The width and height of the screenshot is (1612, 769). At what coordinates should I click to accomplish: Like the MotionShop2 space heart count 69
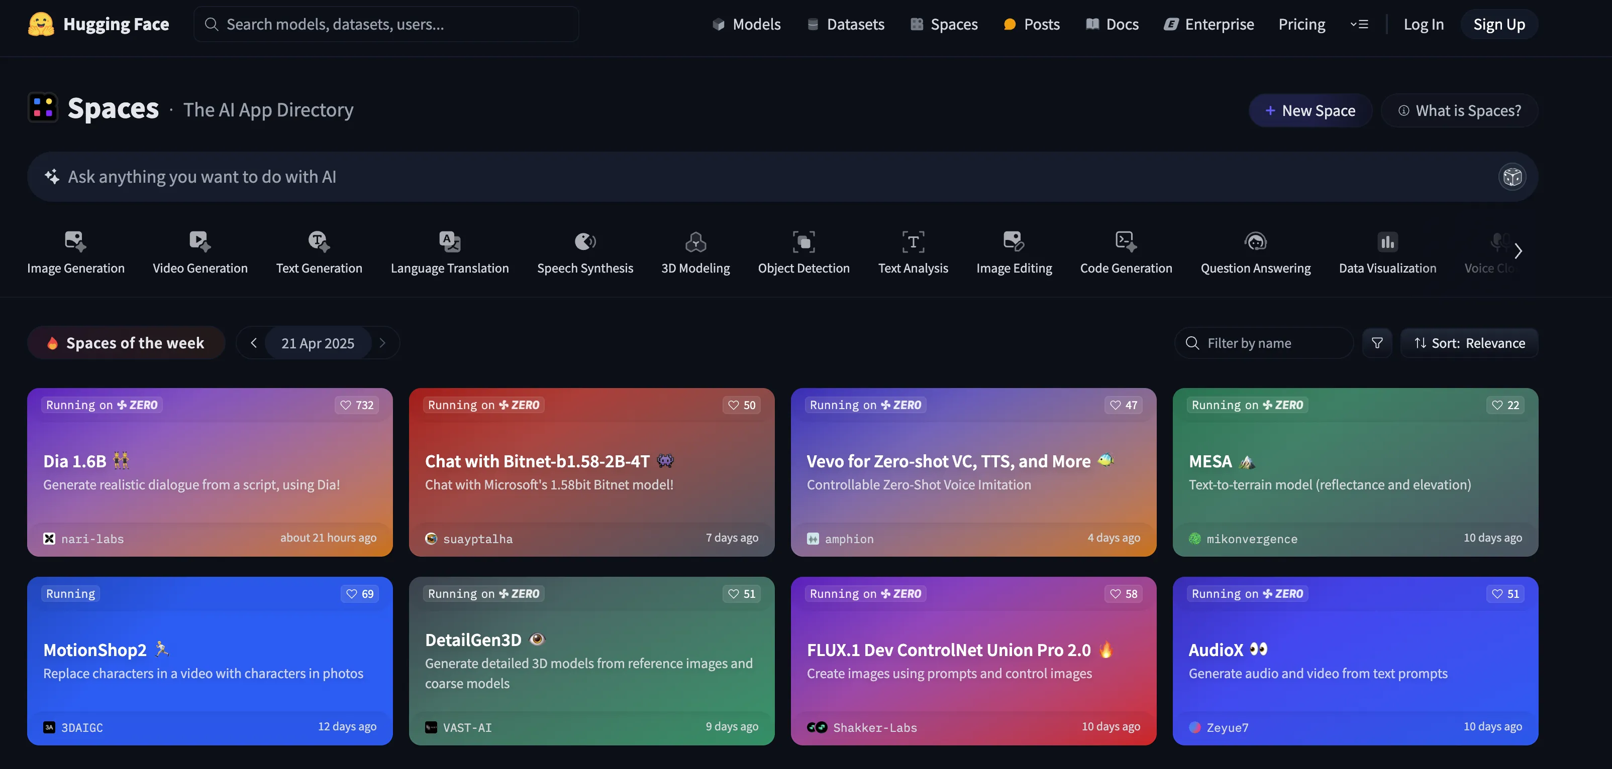pyautogui.click(x=360, y=594)
